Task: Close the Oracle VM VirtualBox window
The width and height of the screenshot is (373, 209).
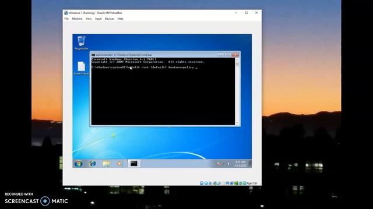Action: click(256, 13)
